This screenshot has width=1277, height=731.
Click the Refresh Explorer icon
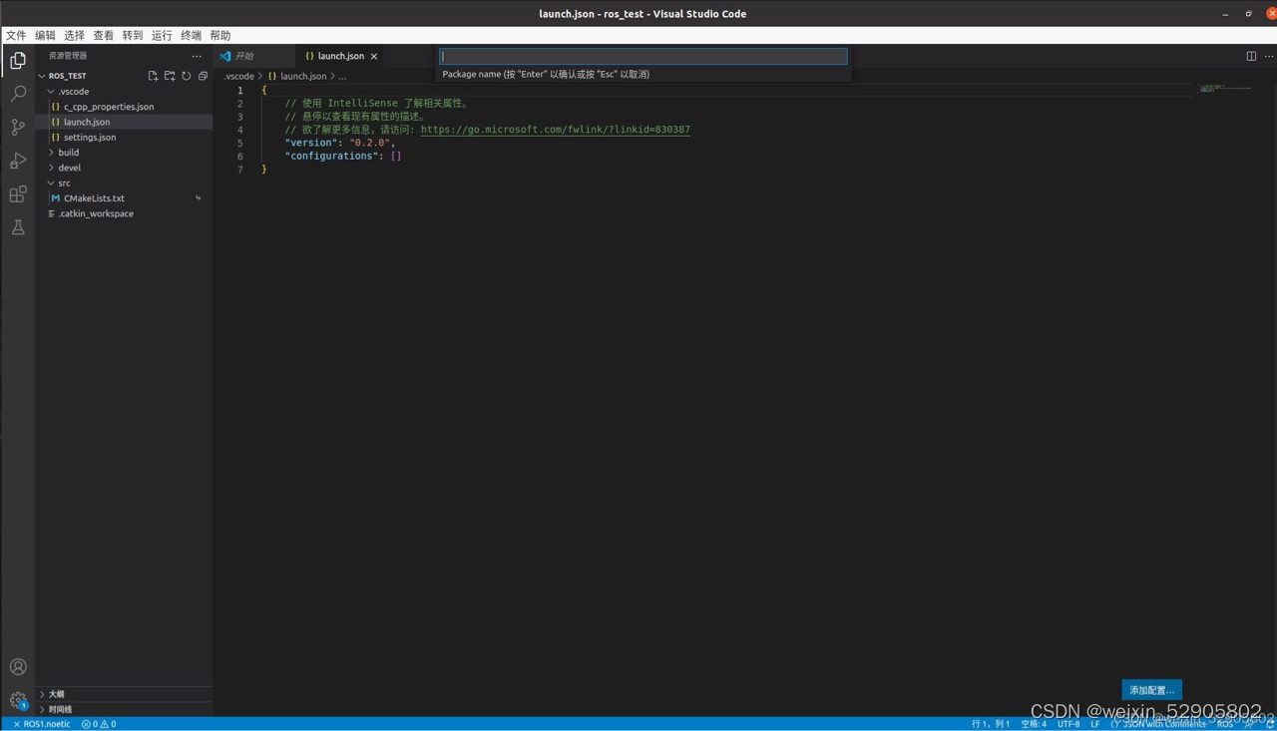pos(187,75)
